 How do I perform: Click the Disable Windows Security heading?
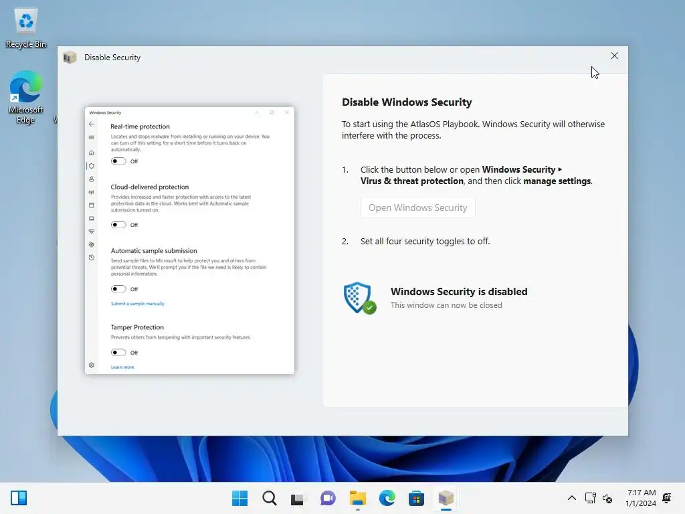pos(407,102)
